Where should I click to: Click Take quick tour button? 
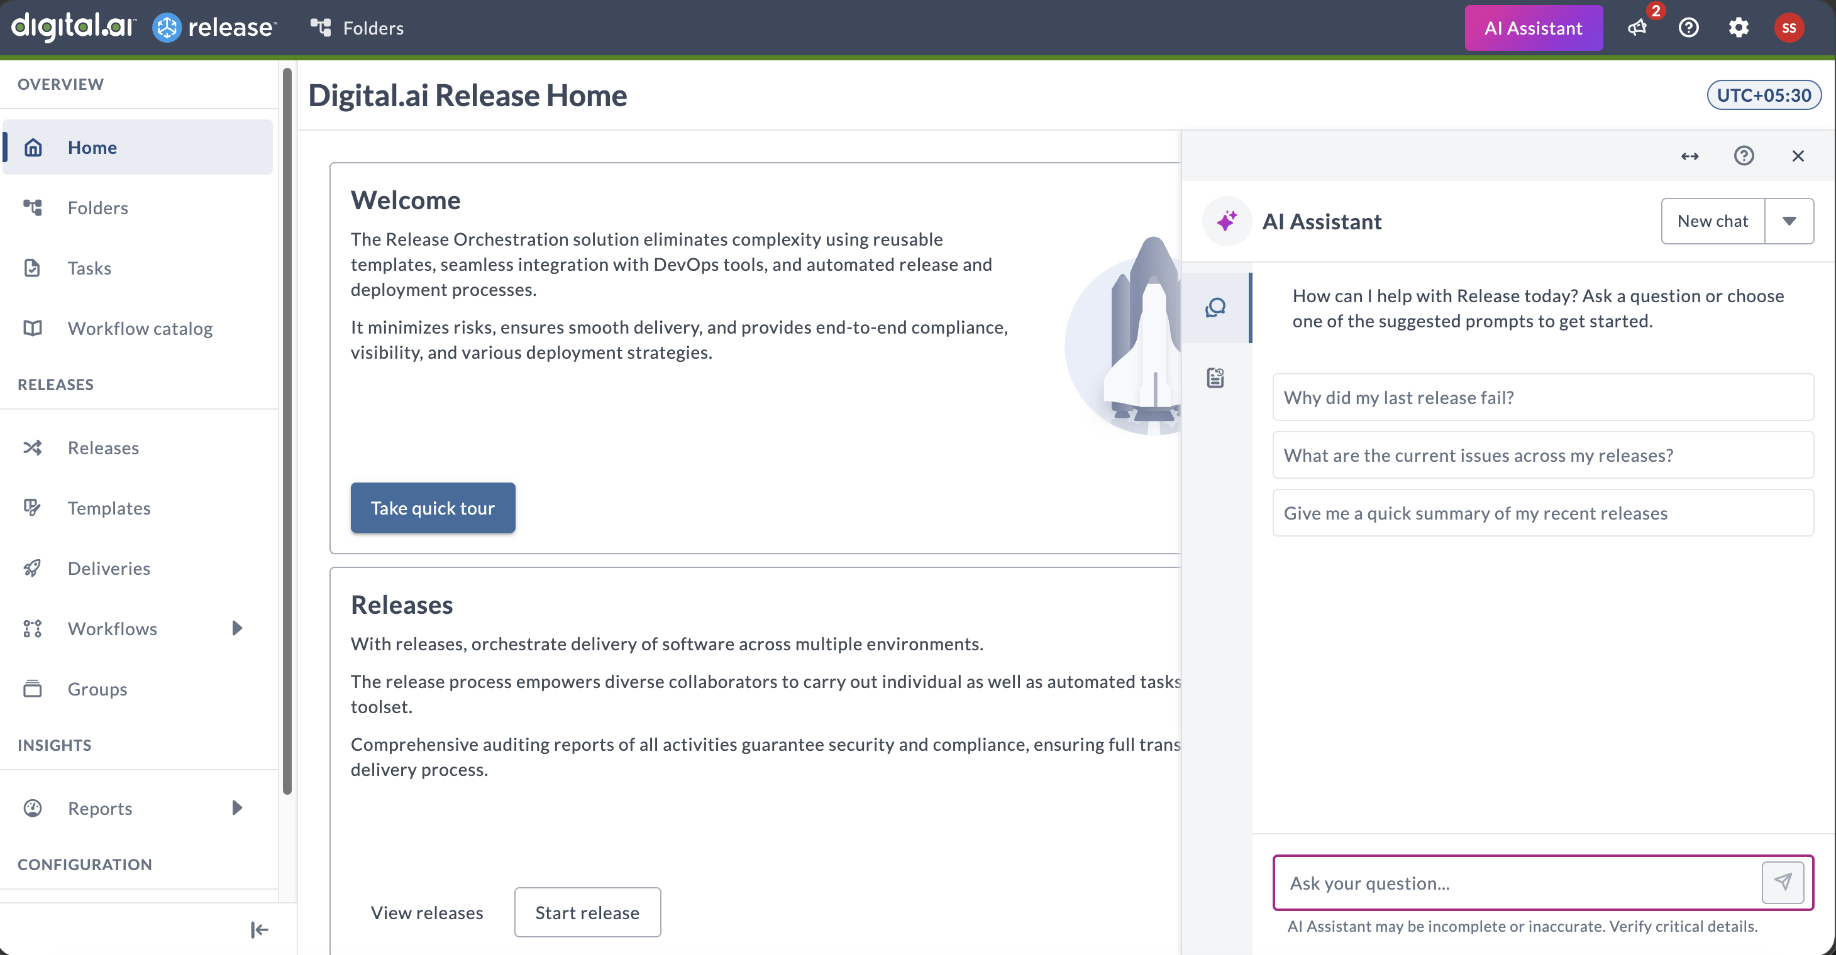pyautogui.click(x=433, y=508)
